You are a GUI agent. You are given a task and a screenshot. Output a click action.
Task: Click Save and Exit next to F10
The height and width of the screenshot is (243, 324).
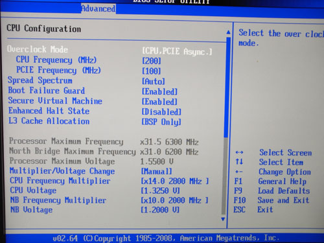pos(283,200)
